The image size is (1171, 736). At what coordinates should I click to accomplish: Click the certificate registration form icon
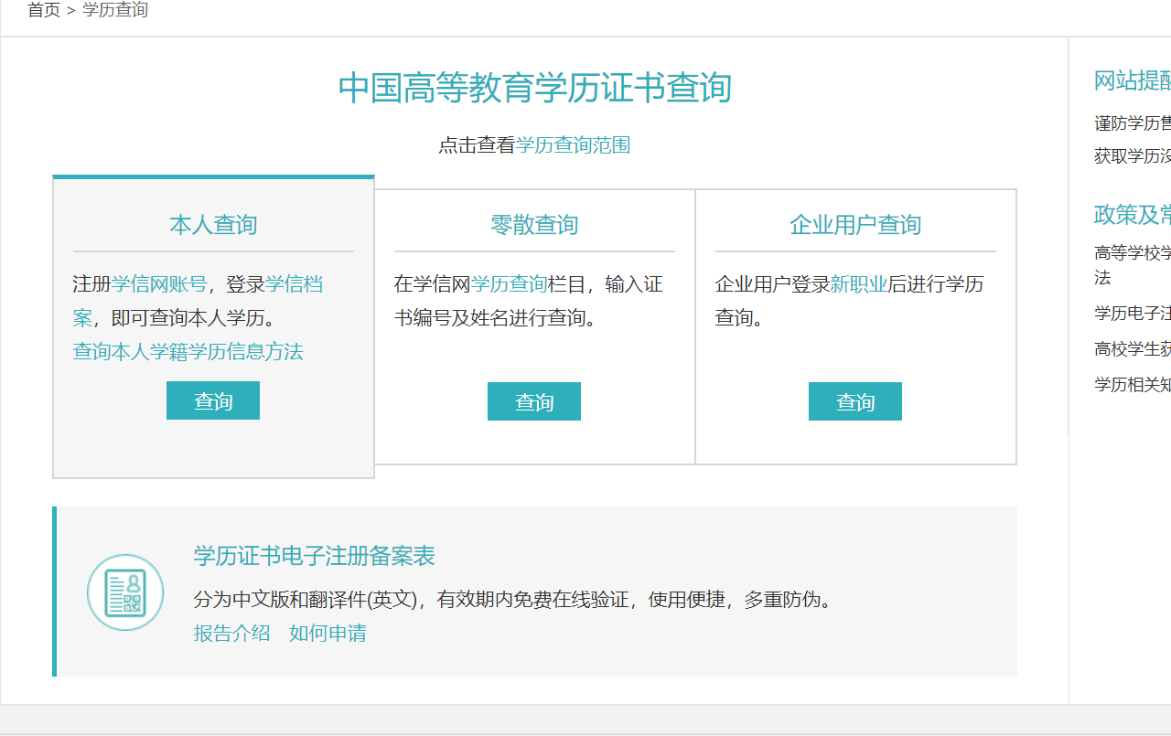[x=125, y=592]
